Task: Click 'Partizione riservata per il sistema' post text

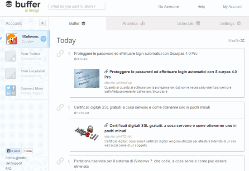Action: click(x=150, y=164)
